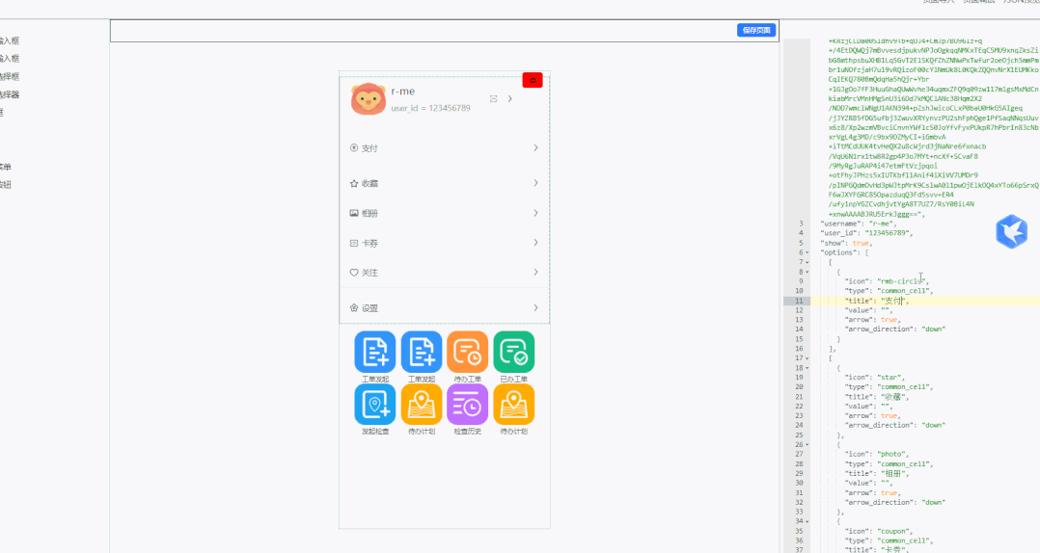Click the 支付 payment yuan circle icon

tap(354, 147)
